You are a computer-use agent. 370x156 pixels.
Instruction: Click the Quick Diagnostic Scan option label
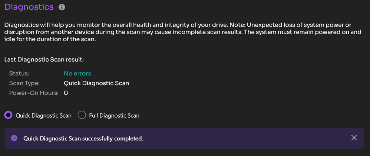(x=43, y=115)
